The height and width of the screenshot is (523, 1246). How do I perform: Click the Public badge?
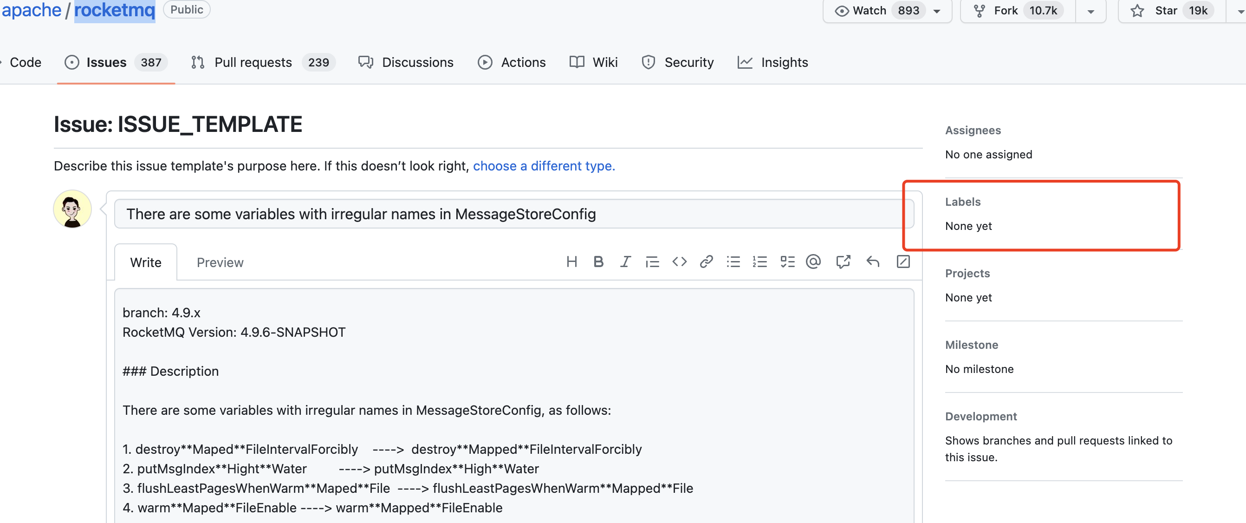coord(187,10)
